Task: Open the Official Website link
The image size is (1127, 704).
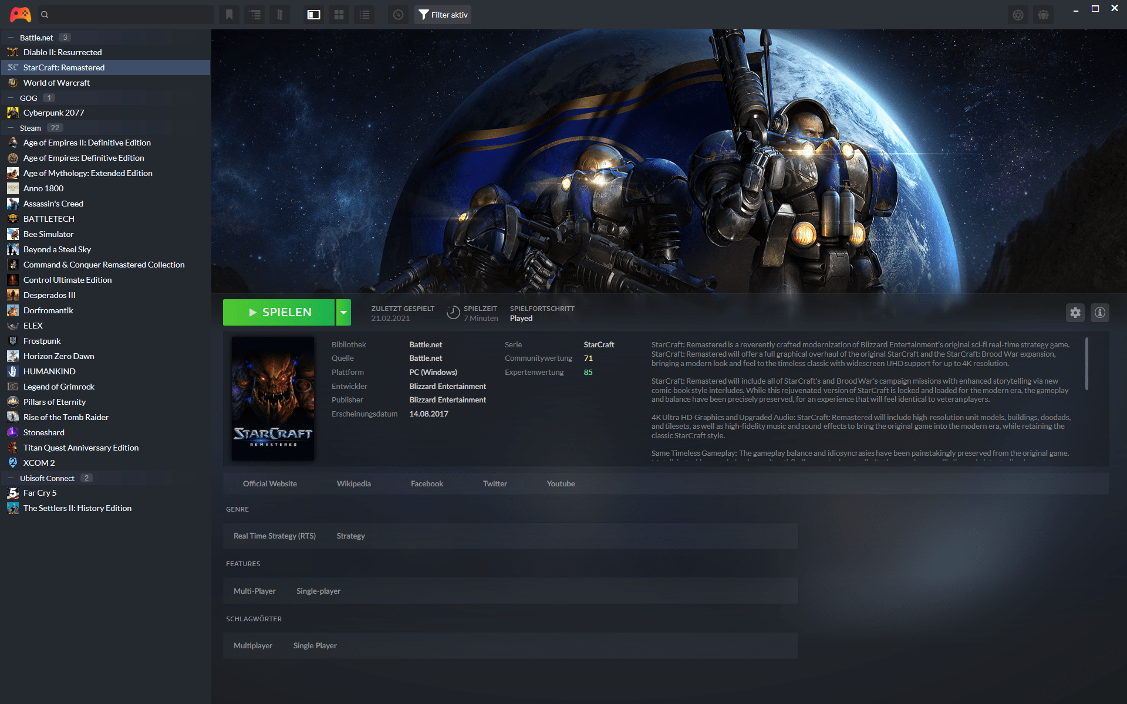Action: (x=270, y=483)
